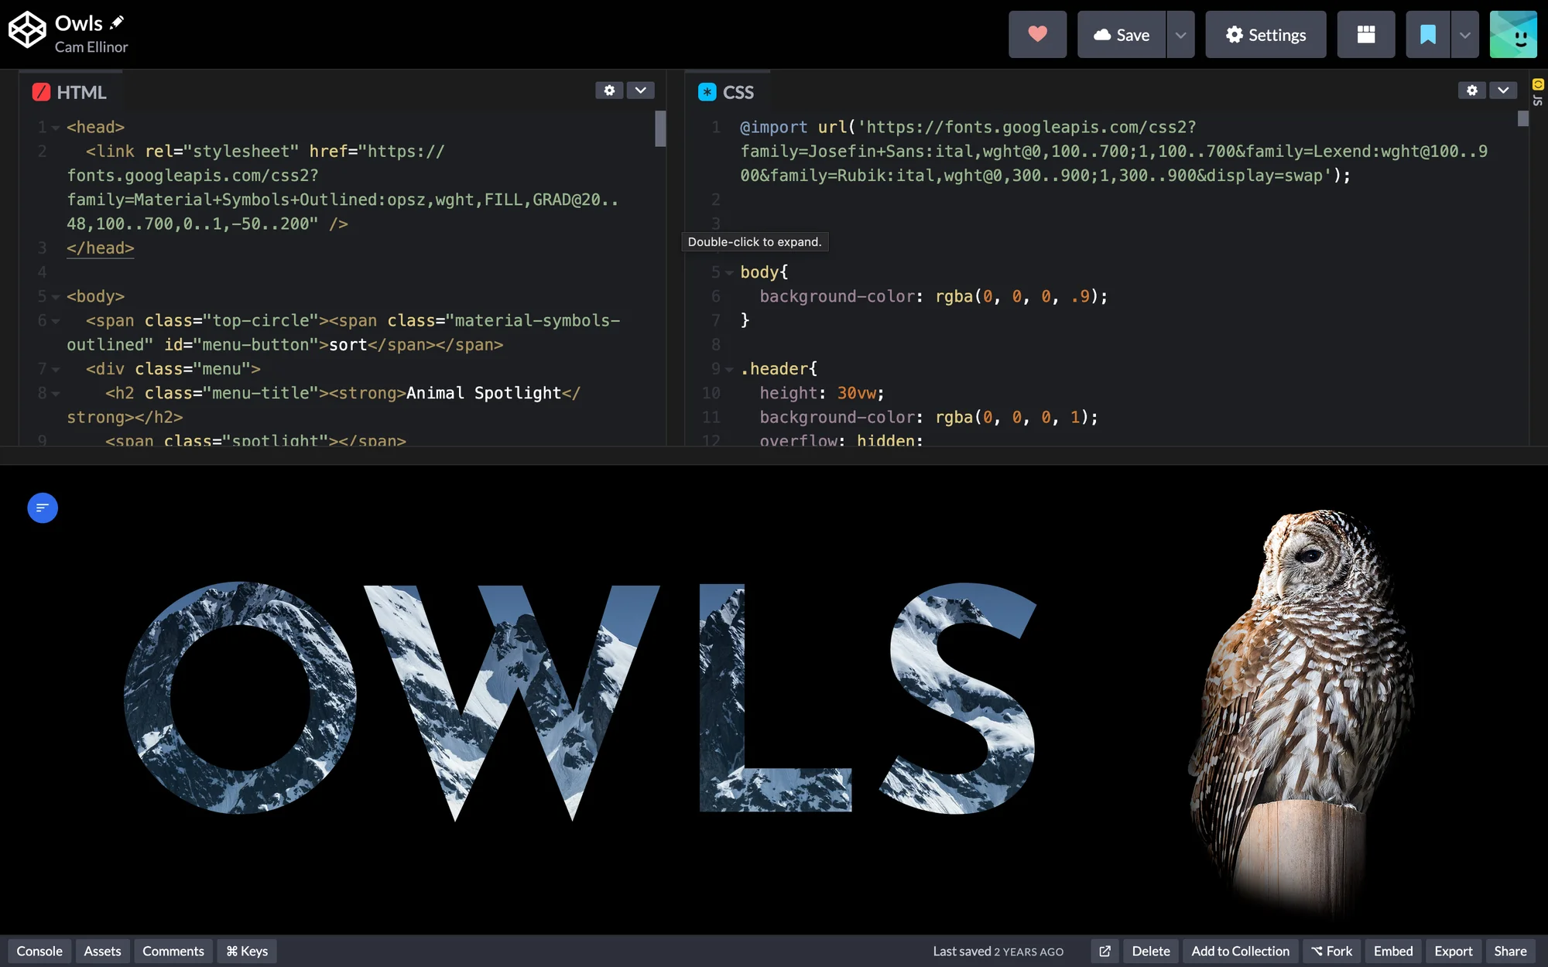The image size is (1548, 967).
Task: Click the 'height: 30vw' CSS declaration
Action: click(x=821, y=393)
